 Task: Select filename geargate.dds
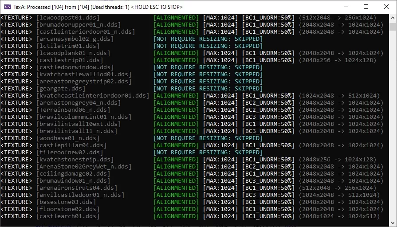[61, 89]
